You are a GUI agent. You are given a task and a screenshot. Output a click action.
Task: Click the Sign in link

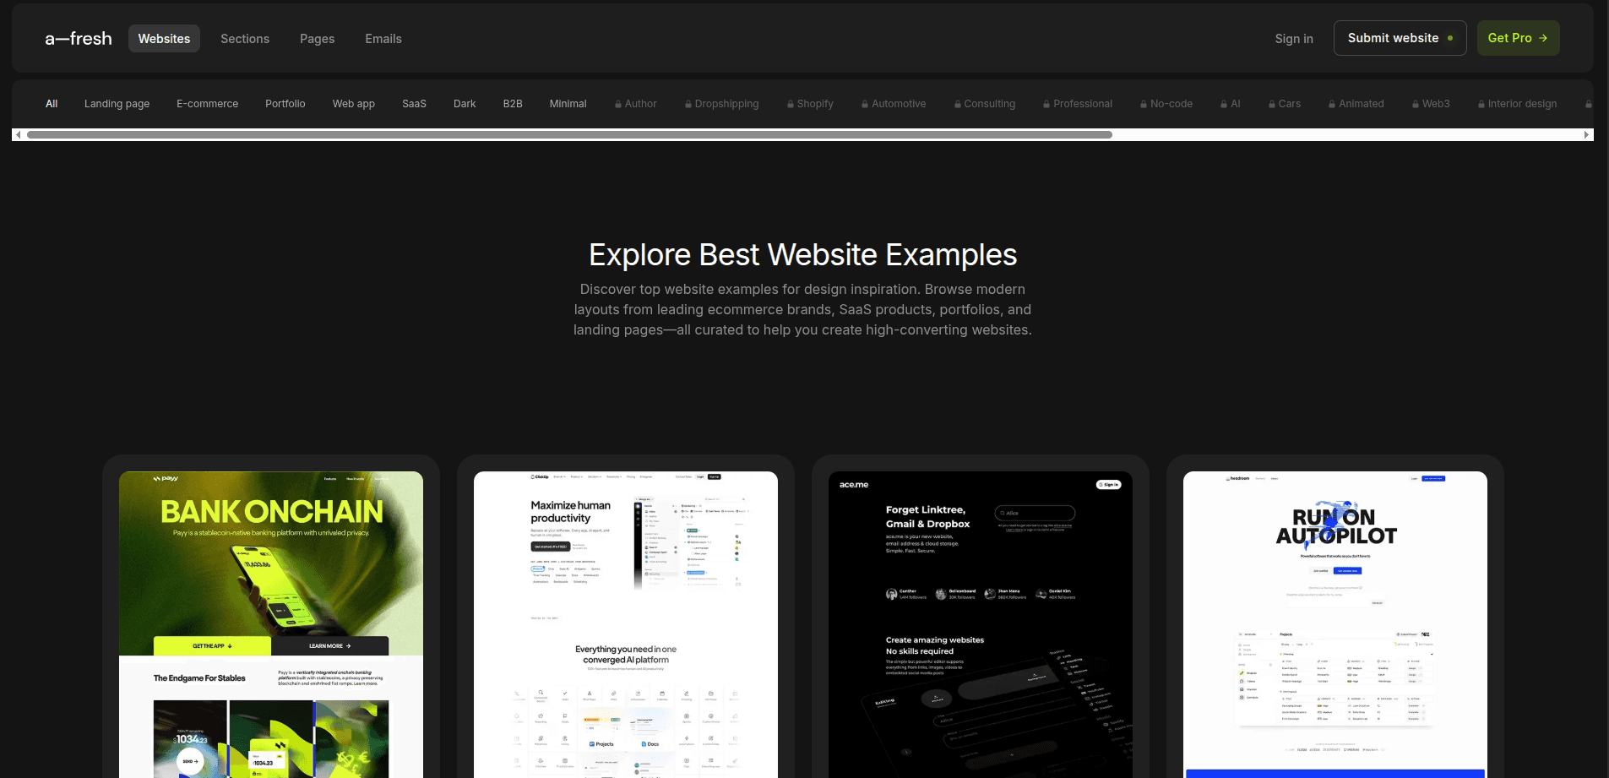pos(1293,39)
